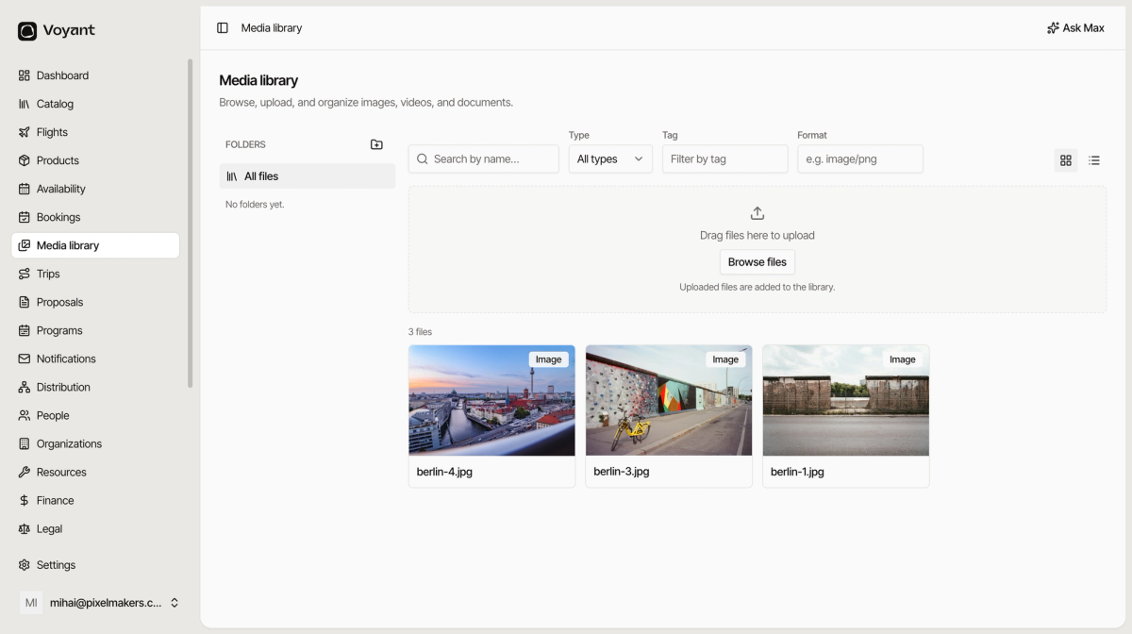
Task: Click the search magnifier icon
Action: coord(423,158)
